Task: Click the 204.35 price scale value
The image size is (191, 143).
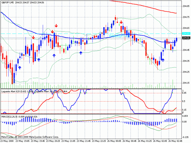Action: click(186, 61)
